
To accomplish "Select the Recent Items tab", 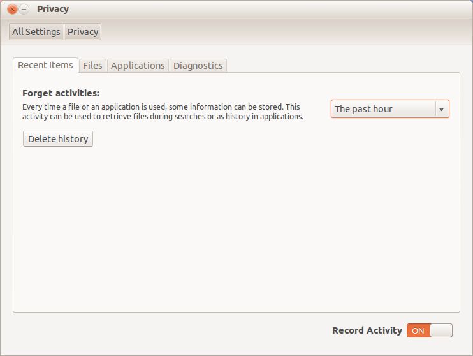I will coord(45,65).
